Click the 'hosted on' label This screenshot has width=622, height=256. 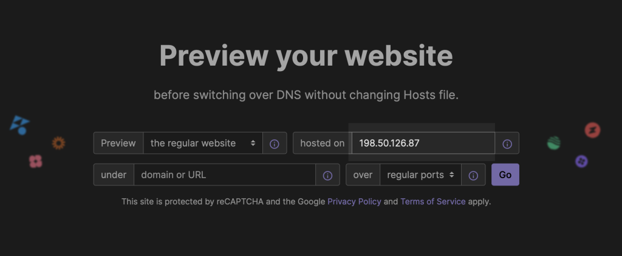tap(322, 144)
